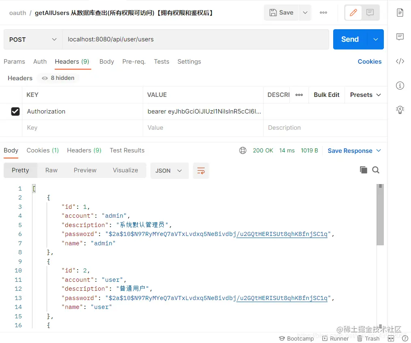Viewport: 411px width, 343px height.
Task: Open the Presets dropdown
Action: [365, 95]
